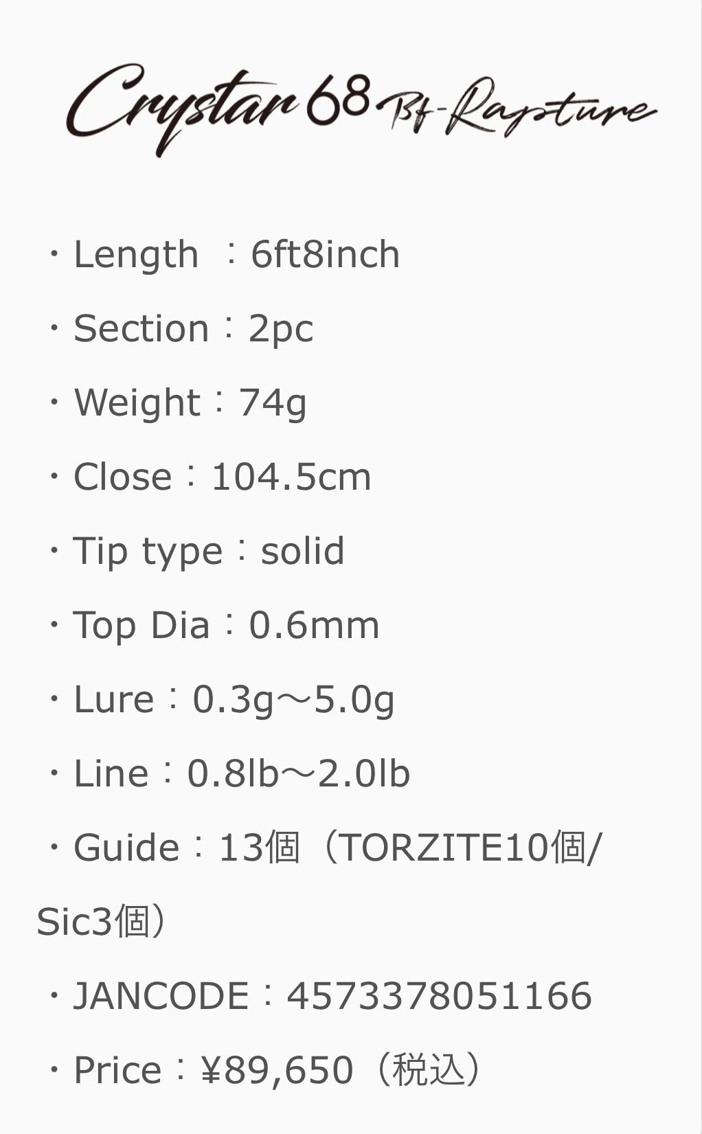Click the 0.8lb〜2.0lb line rating
Viewport: 702px width, 1134px height.
tap(298, 774)
